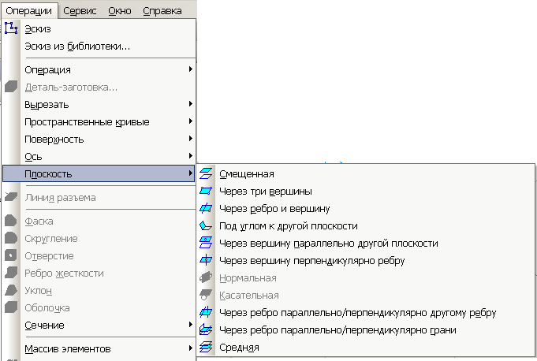
Task: Click the Поверхность menu label
Action: pyautogui.click(x=54, y=140)
